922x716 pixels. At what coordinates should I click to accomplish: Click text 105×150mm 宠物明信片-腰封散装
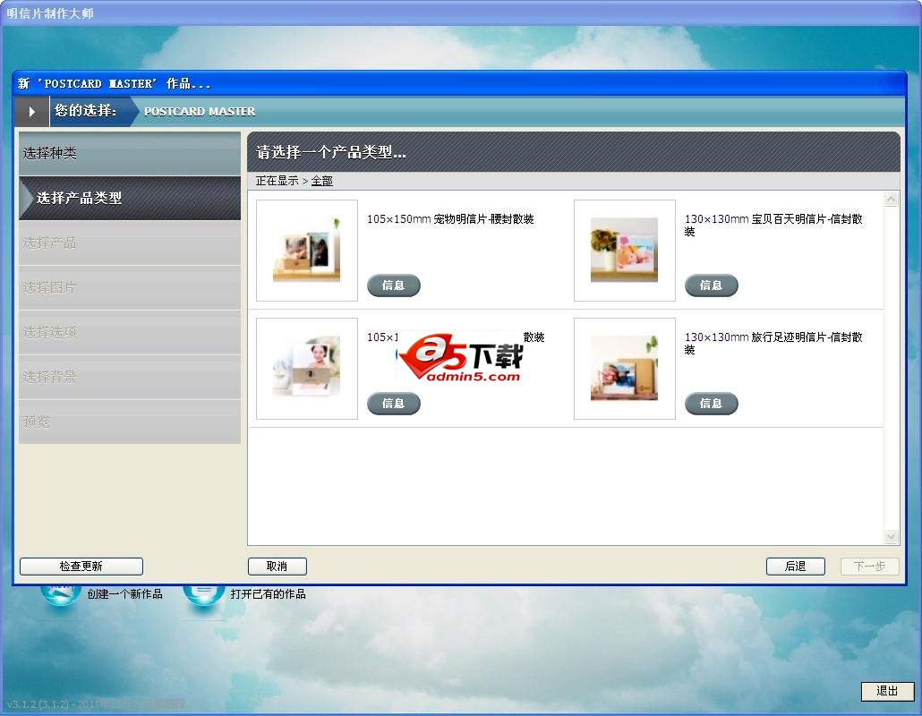[x=450, y=219]
